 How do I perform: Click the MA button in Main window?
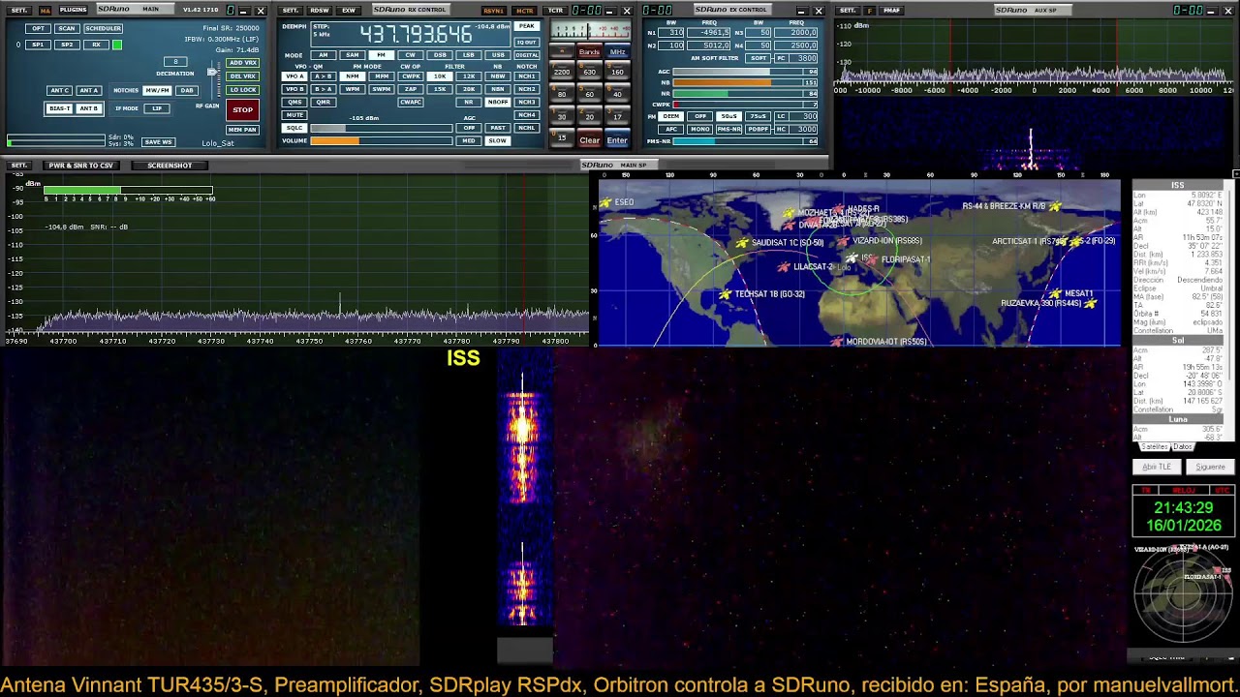pos(45,10)
